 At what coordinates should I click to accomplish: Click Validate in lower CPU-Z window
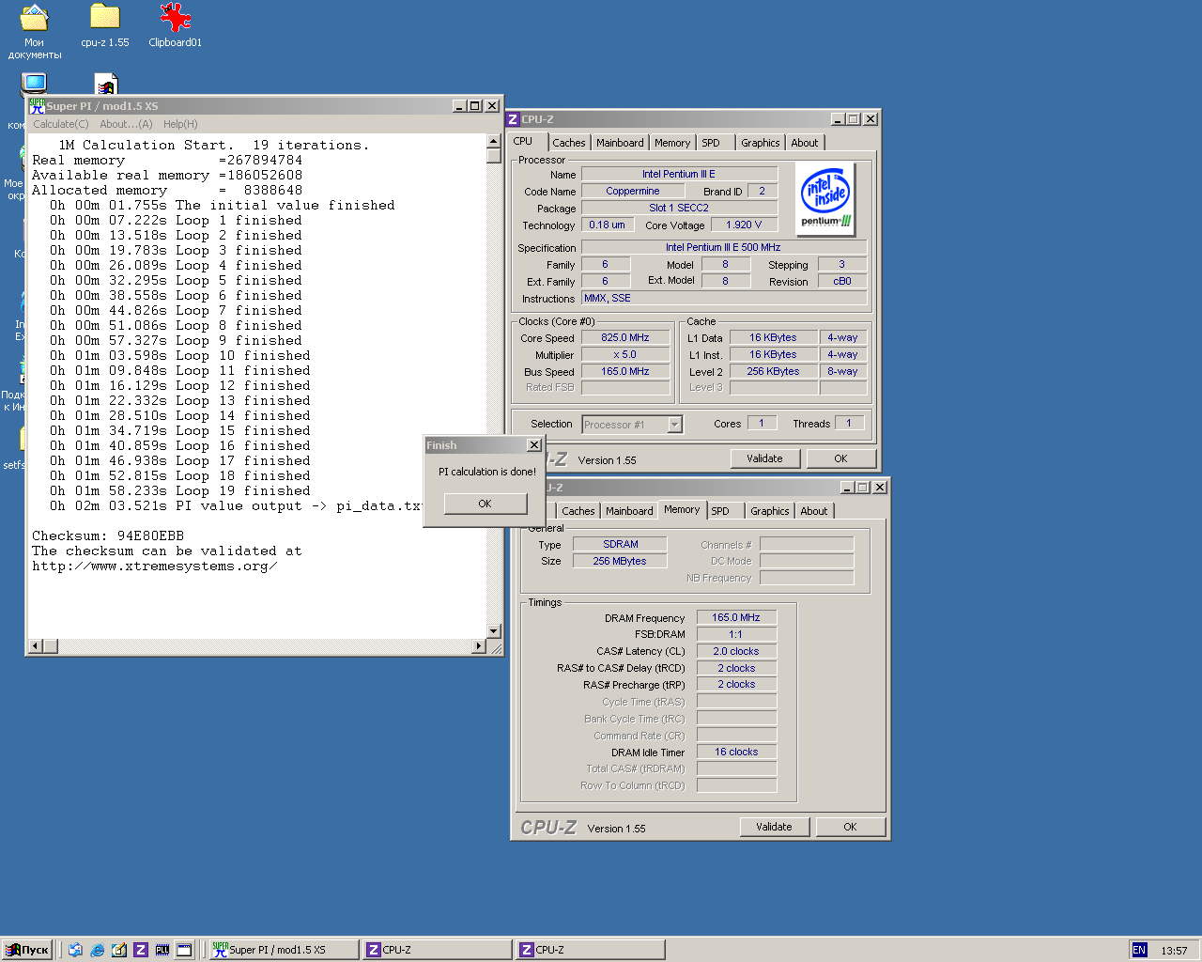tap(774, 827)
